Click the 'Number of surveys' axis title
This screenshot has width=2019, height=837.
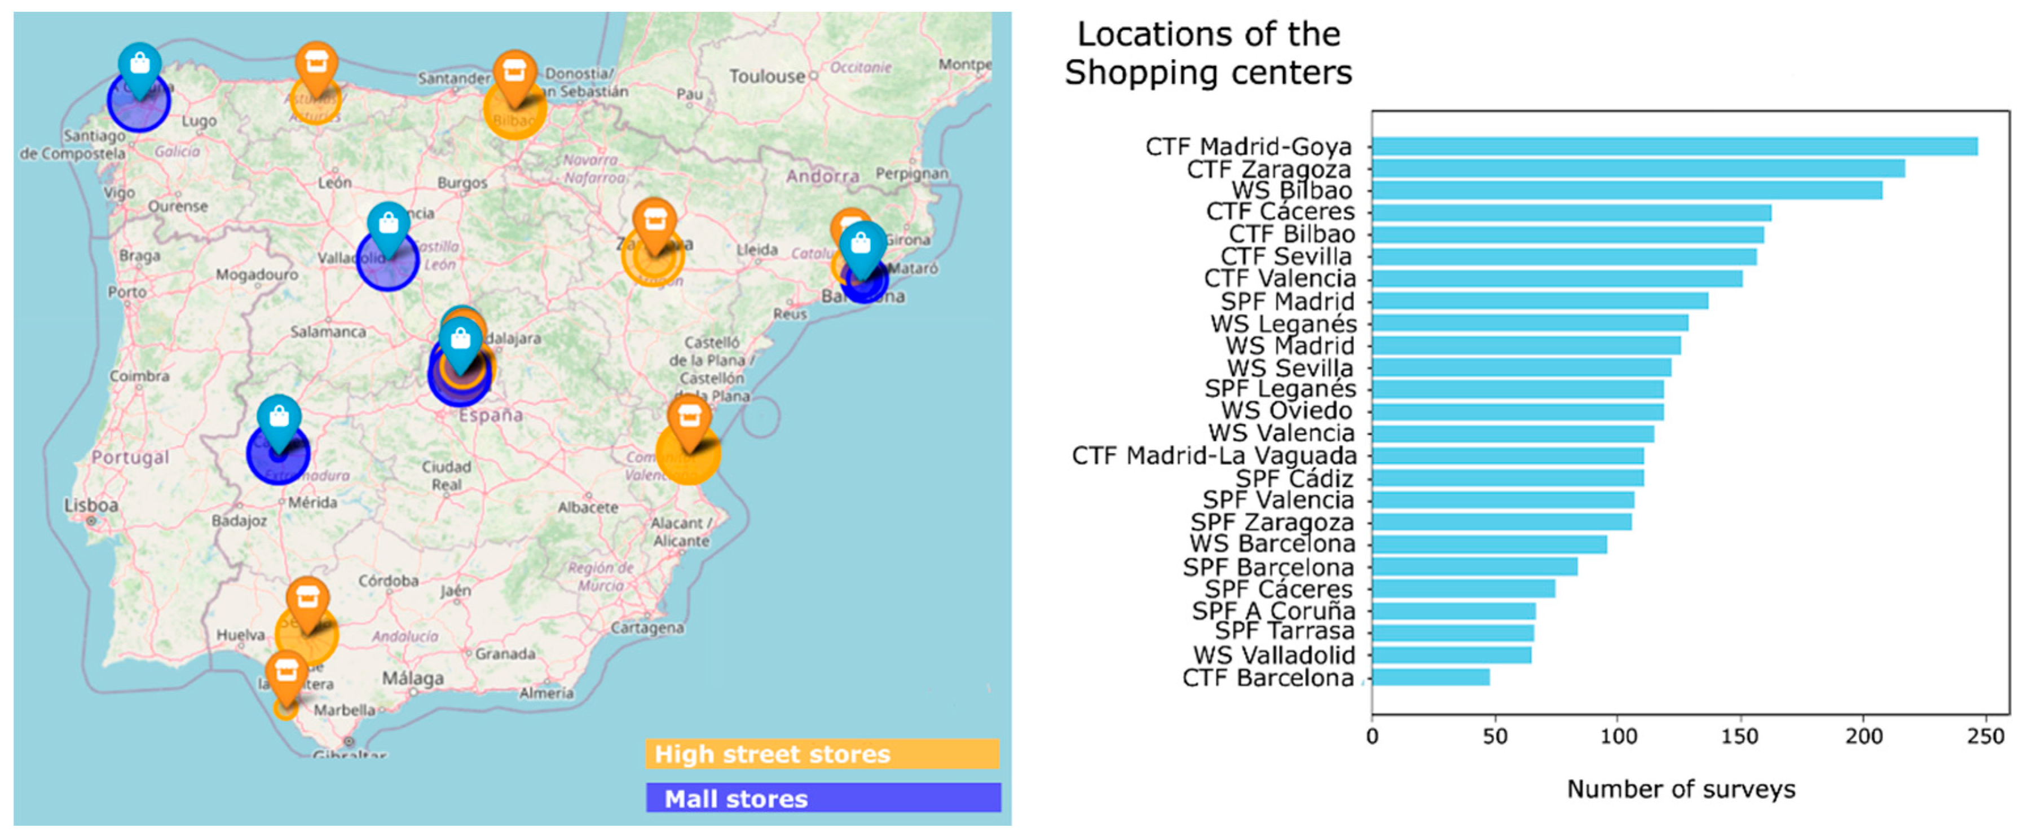tap(1681, 789)
